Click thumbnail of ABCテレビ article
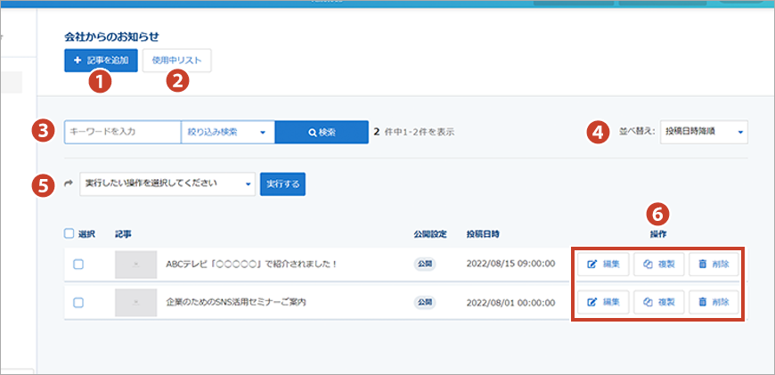Image resolution: width=775 pixels, height=375 pixels. coord(135,265)
